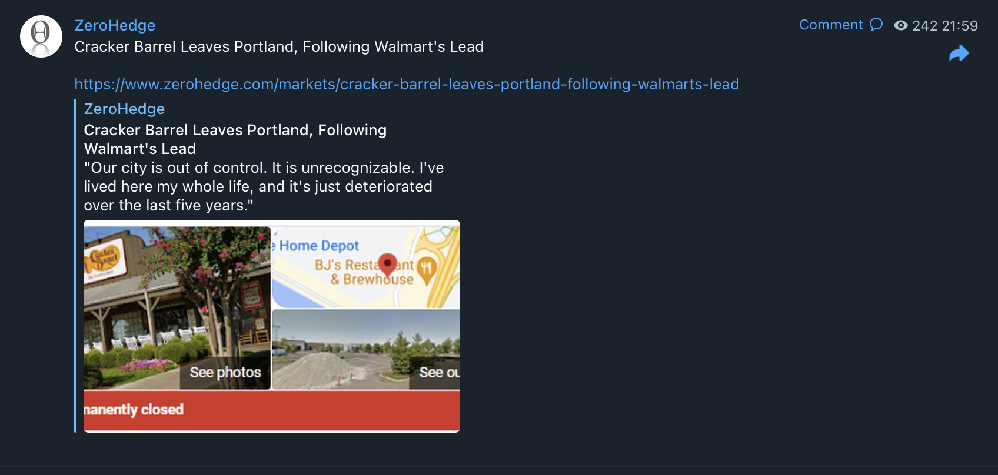Click the Home Depot map label
This screenshot has width=998, height=475.
(x=318, y=246)
